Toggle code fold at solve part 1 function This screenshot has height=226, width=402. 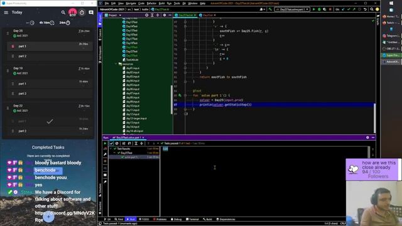(x=185, y=95)
